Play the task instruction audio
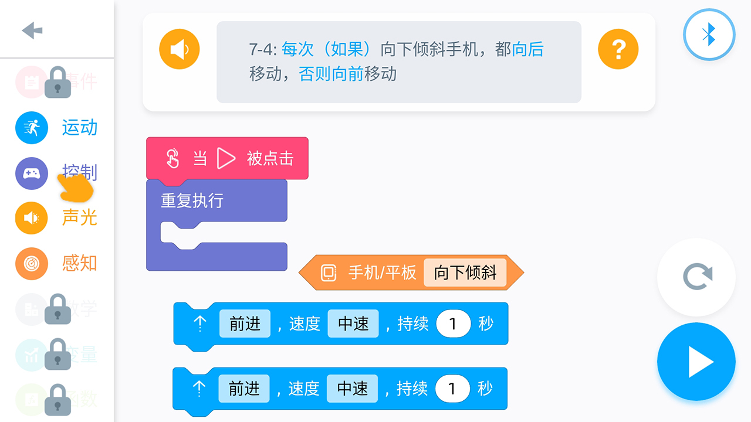The width and height of the screenshot is (751, 422). (180, 49)
